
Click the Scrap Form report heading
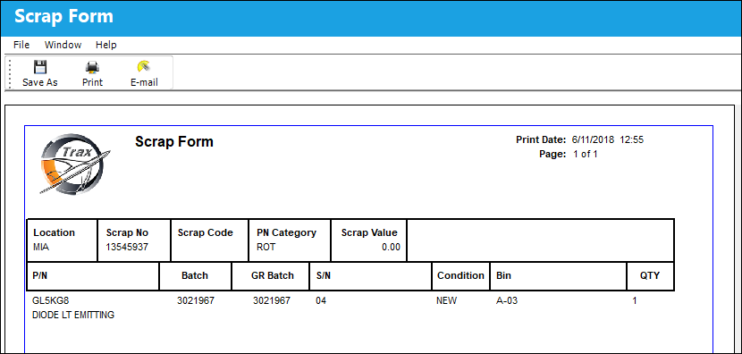point(174,141)
